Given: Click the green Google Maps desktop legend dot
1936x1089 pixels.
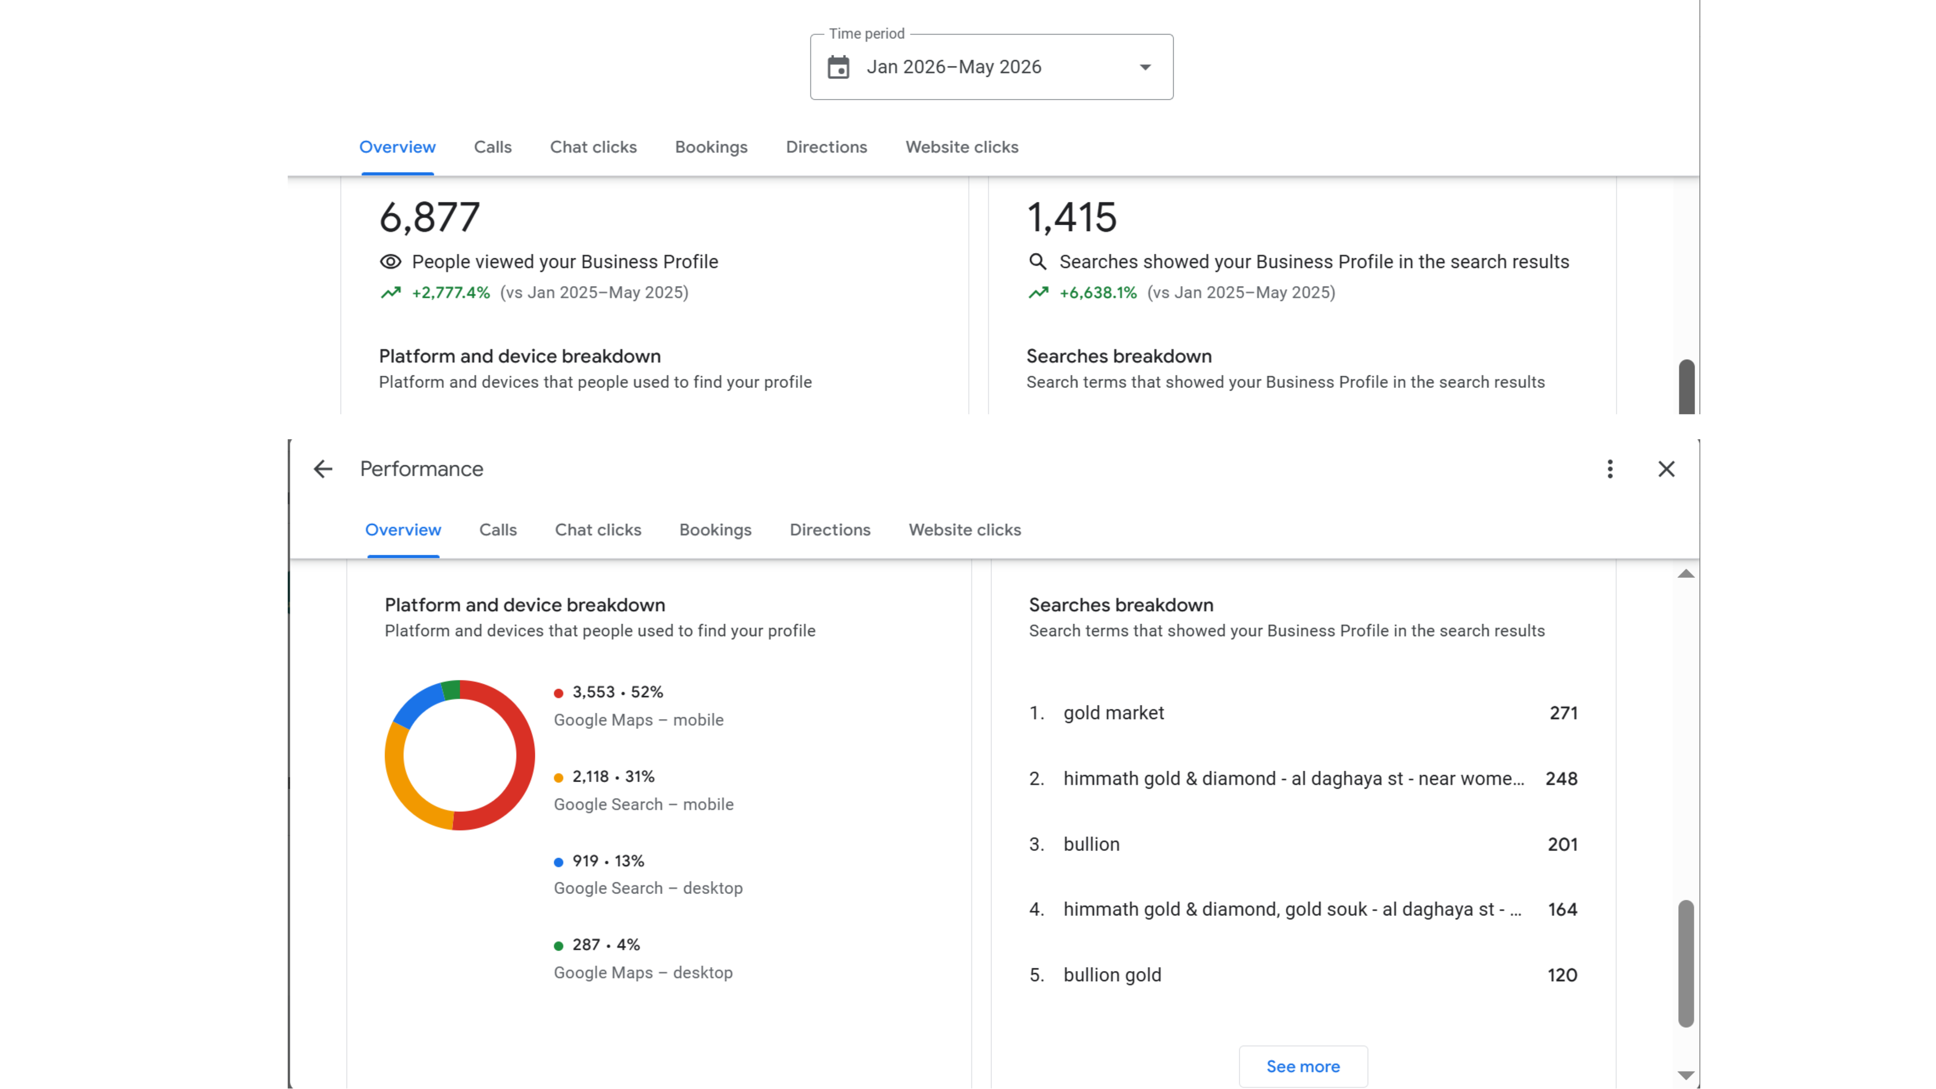Looking at the screenshot, I should coord(558,946).
